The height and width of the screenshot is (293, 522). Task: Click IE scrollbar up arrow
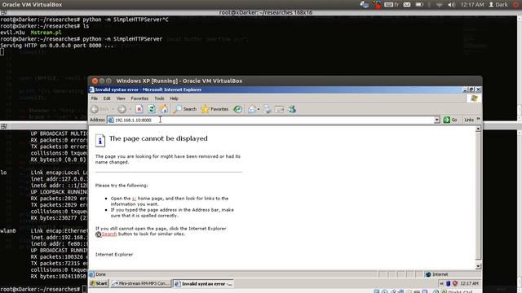478,129
